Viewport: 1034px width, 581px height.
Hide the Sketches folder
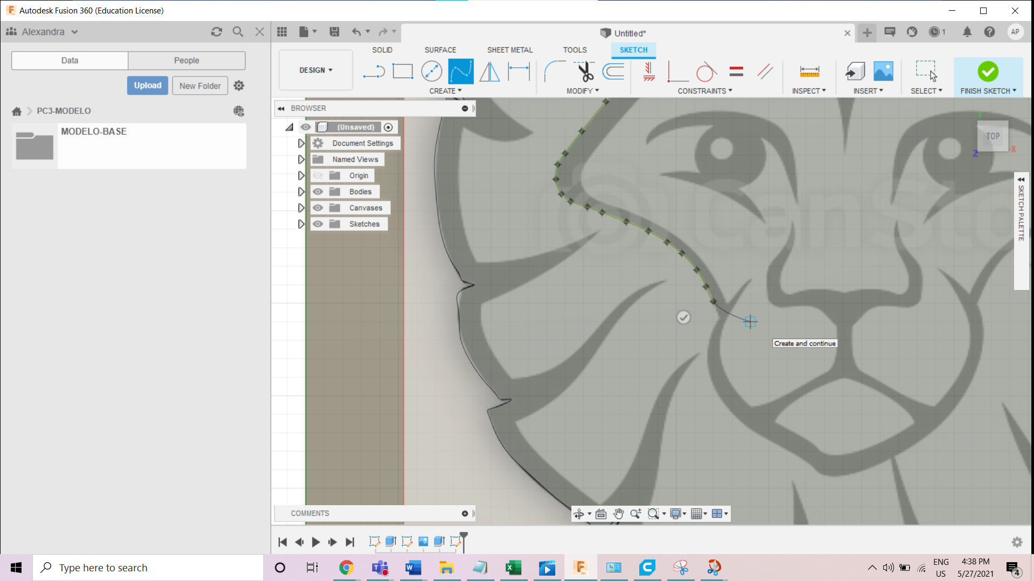[318, 224]
